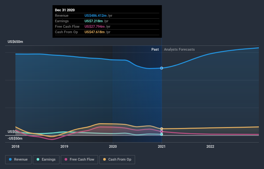Click the blue Revenue data point marker

coord(161,68)
